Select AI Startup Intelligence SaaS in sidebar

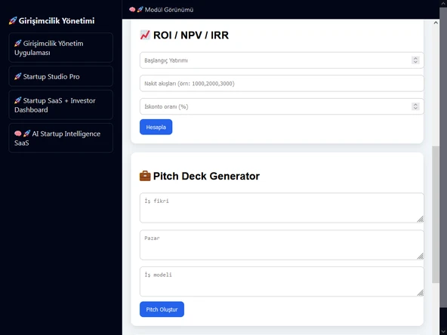(x=60, y=138)
